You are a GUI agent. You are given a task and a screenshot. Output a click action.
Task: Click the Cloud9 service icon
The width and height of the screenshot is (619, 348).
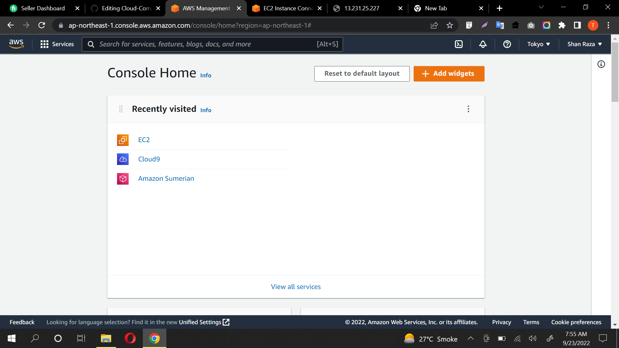(123, 159)
